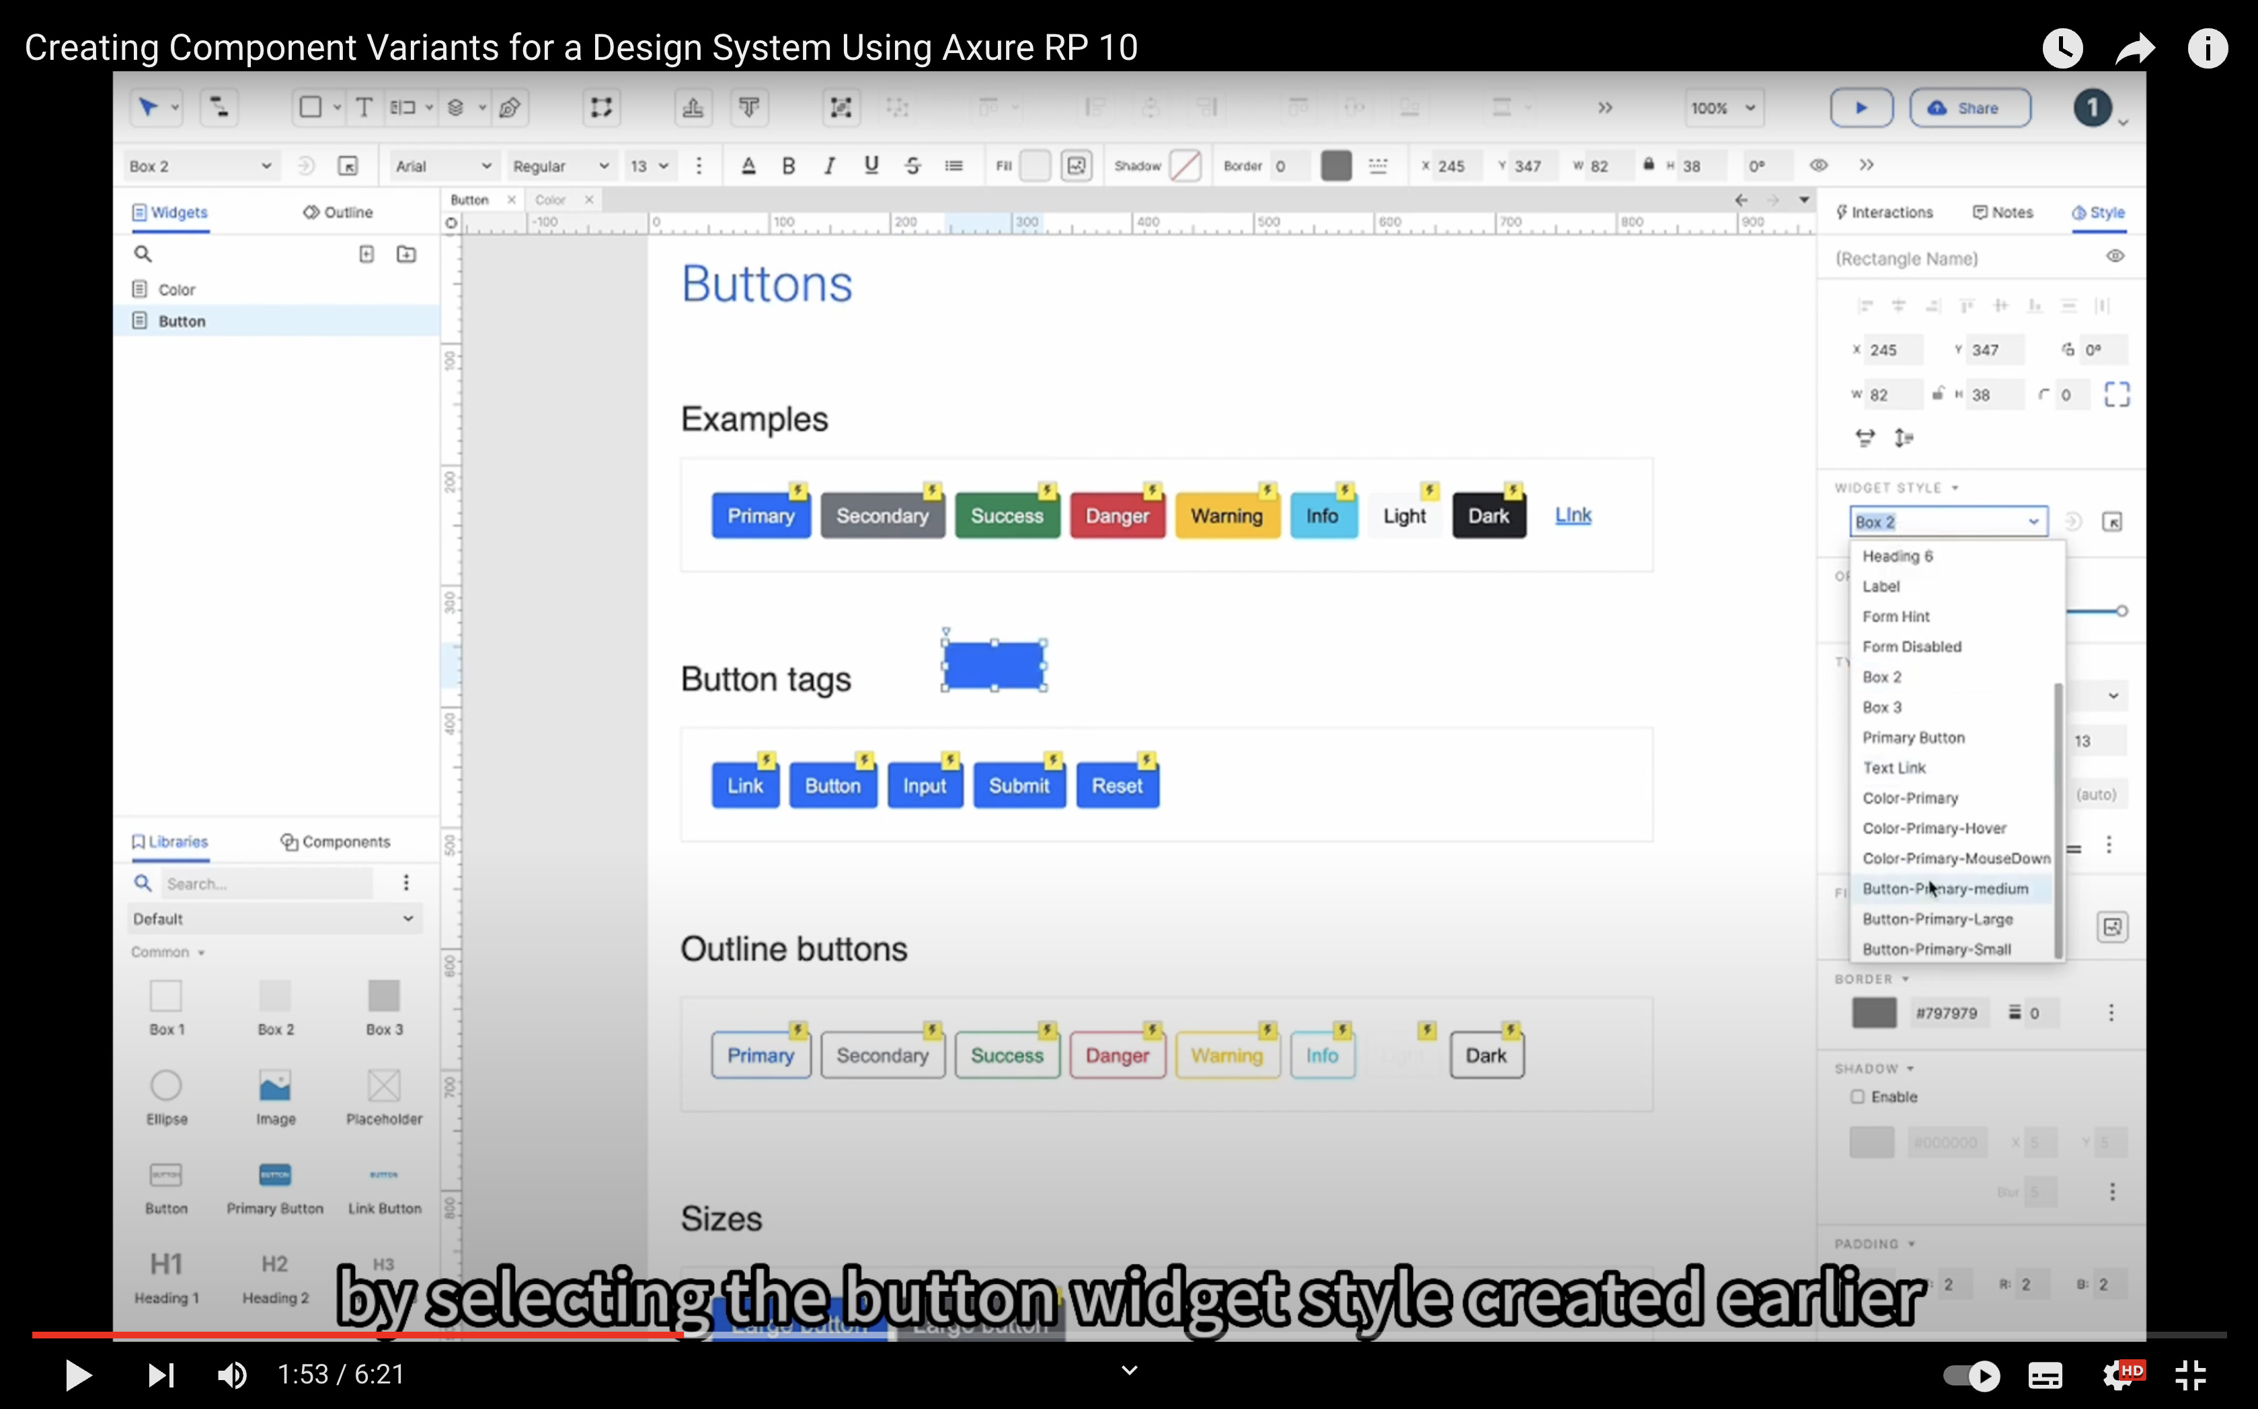Image resolution: width=2258 pixels, height=1409 pixels.
Task: Click the search input in Libraries
Action: (268, 883)
